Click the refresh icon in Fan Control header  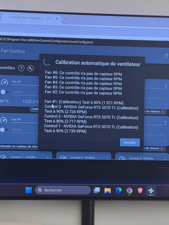(x=166, y=56)
